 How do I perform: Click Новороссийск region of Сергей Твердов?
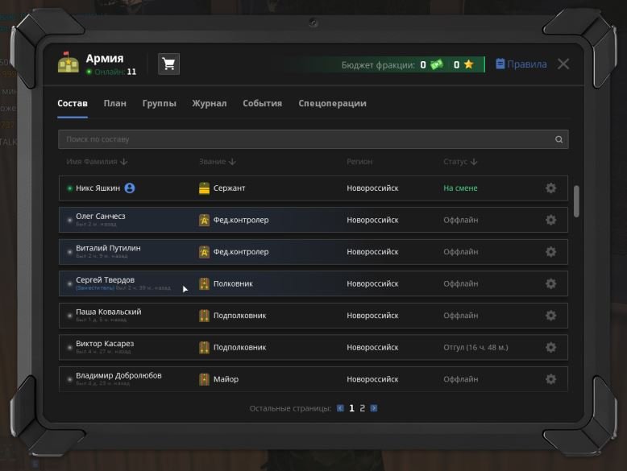372,283
